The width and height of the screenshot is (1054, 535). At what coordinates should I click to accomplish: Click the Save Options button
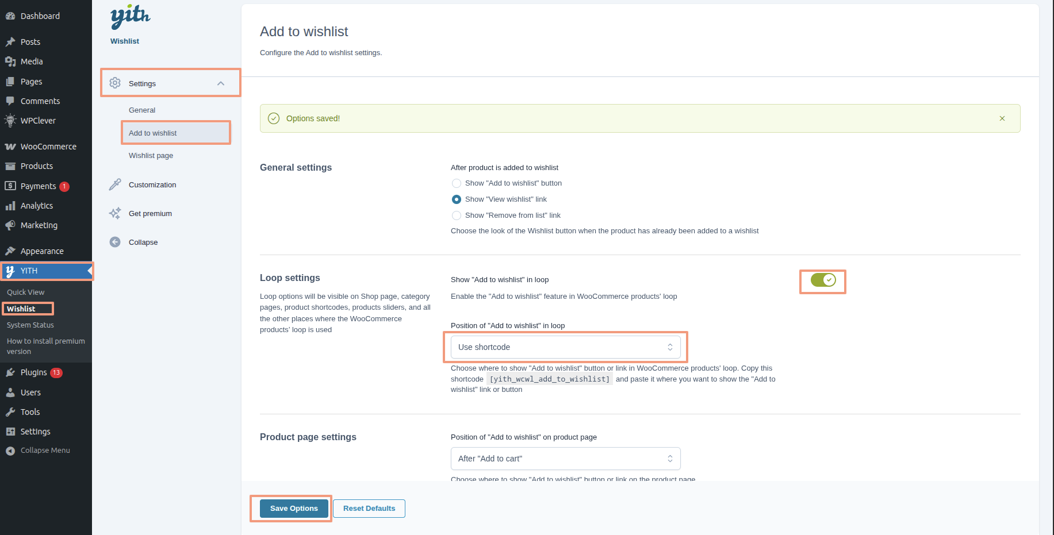(x=294, y=509)
